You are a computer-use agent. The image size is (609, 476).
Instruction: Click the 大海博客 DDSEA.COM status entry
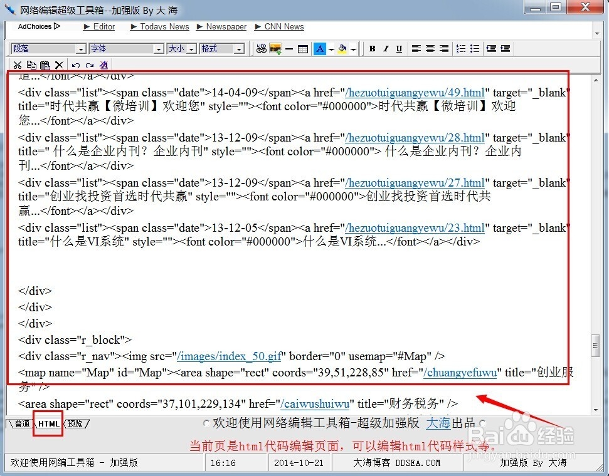pyautogui.click(x=396, y=462)
